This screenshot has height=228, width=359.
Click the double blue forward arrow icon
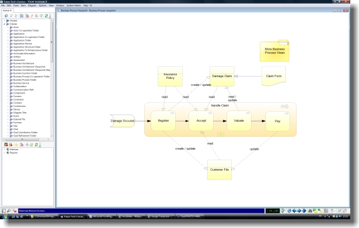304,211
